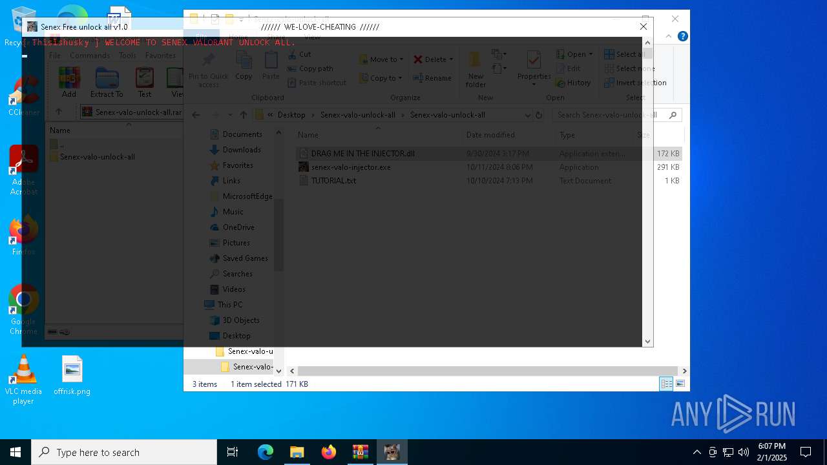827x465 pixels.
Task: Launch Microsoft Edge from the taskbar
Action: 266,452
